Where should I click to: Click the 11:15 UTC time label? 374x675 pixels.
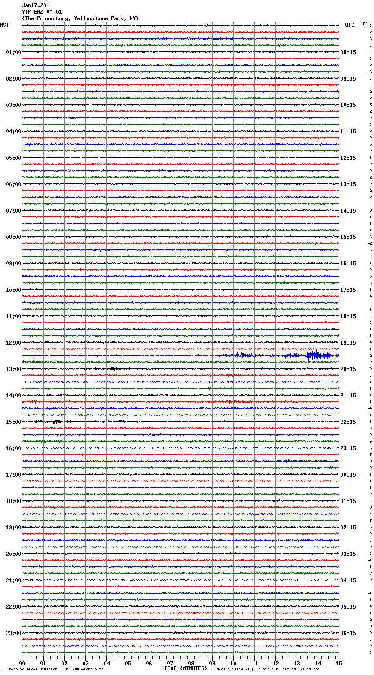(x=348, y=132)
